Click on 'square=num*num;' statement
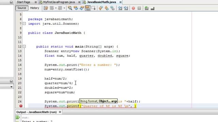Screen dimensions: 218x122 [x=60, y=92]
